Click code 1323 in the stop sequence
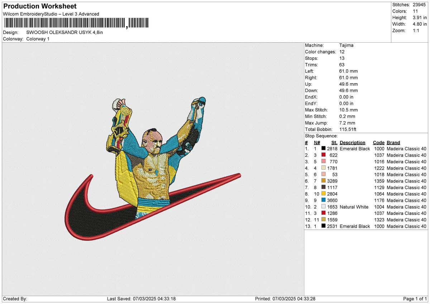The height and width of the screenshot is (304, 430). (x=379, y=220)
